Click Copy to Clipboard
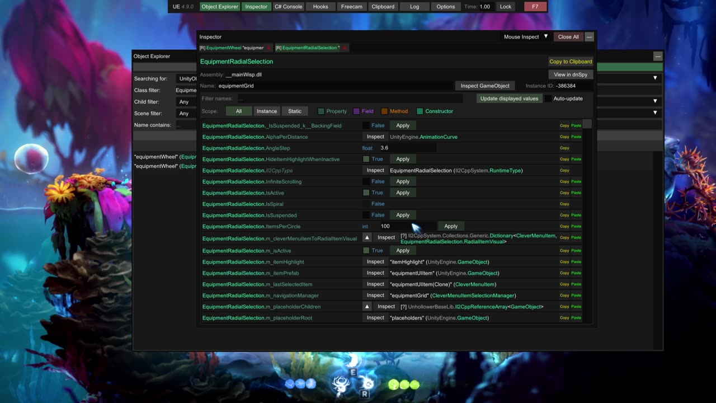The image size is (716, 403). coord(571,62)
